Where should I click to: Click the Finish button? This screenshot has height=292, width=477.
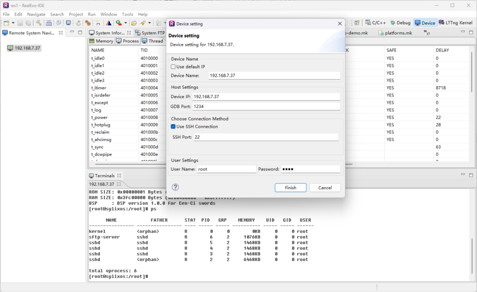(x=291, y=188)
